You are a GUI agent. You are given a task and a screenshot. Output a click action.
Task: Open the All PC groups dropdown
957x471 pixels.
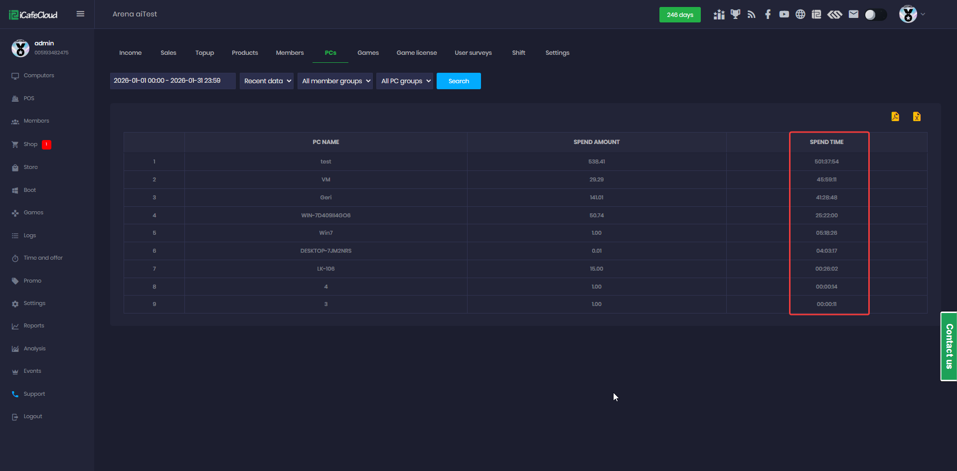click(x=405, y=81)
